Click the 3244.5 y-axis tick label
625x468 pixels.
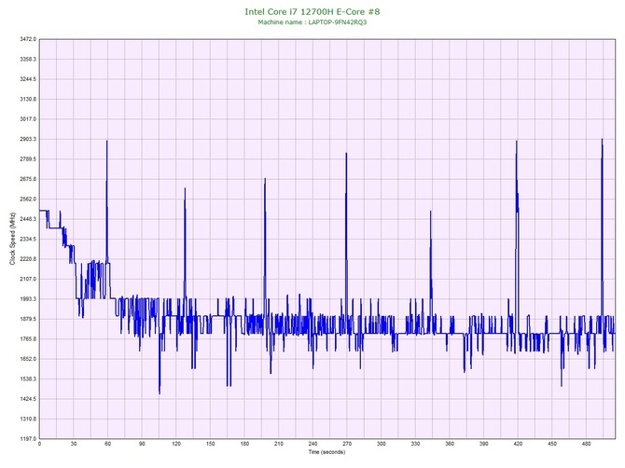(x=28, y=79)
